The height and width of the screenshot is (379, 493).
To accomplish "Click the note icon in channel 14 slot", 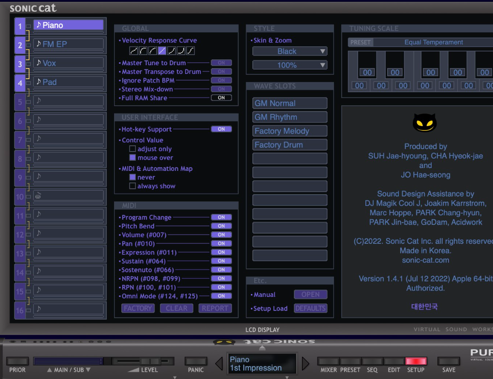I will click(39, 271).
